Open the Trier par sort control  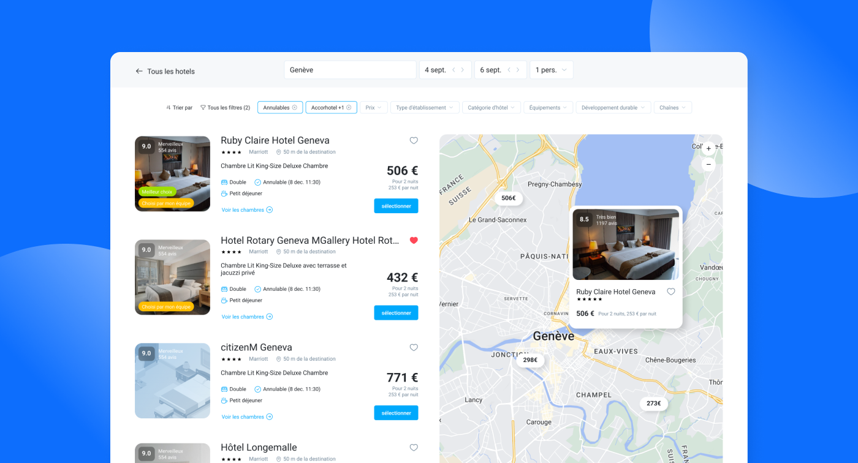click(179, 108)
